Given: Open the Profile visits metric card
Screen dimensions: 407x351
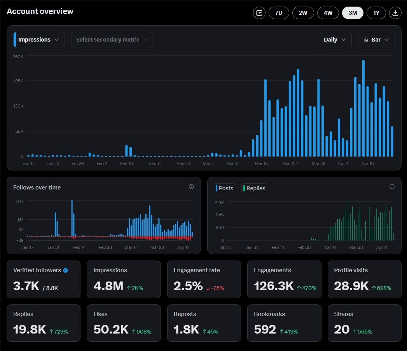Looking at the screenshot, I should coord(364,280).
